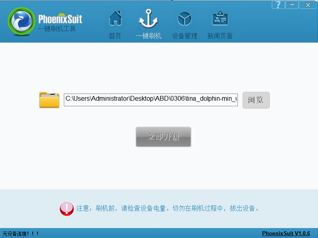
Task: Switch to the 首页 tab label
Action: click(115, 36)
